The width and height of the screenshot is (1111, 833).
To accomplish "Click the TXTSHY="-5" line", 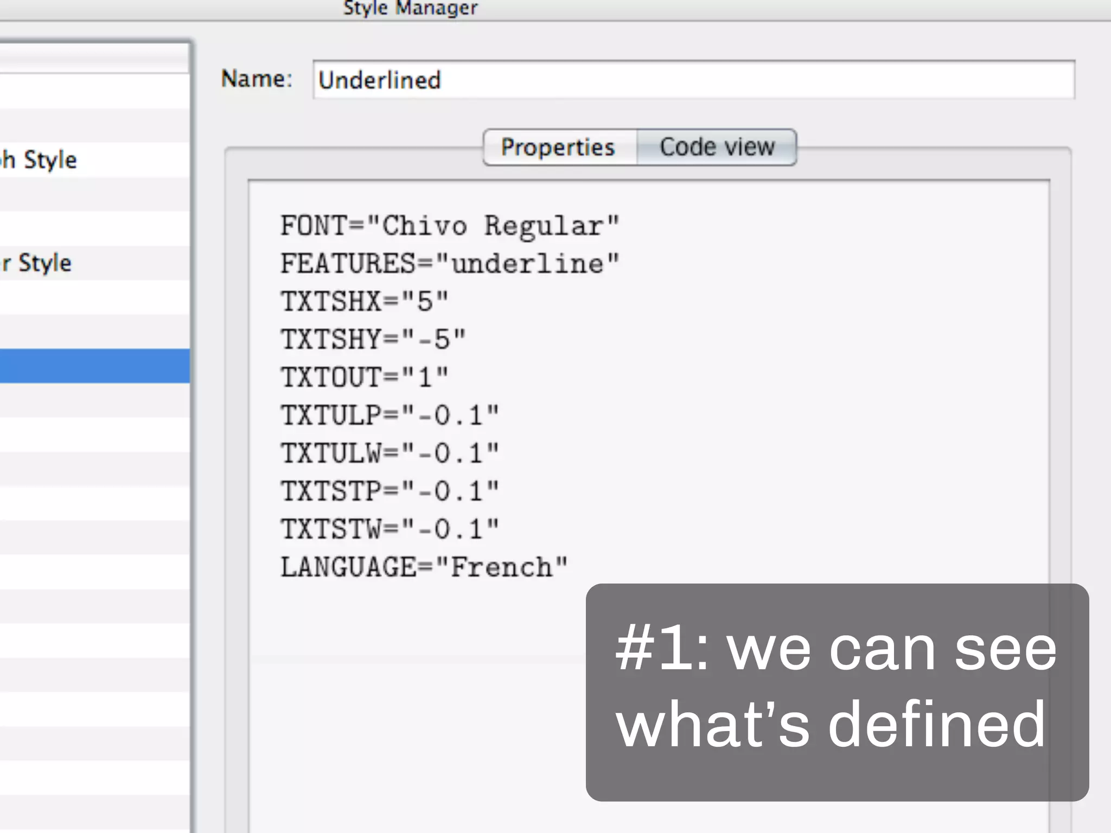I will (x=373, y=339).
